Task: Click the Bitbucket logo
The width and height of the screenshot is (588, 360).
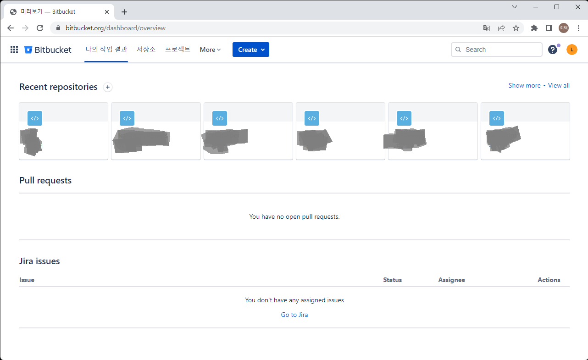Action: click(x=48, y=50)
